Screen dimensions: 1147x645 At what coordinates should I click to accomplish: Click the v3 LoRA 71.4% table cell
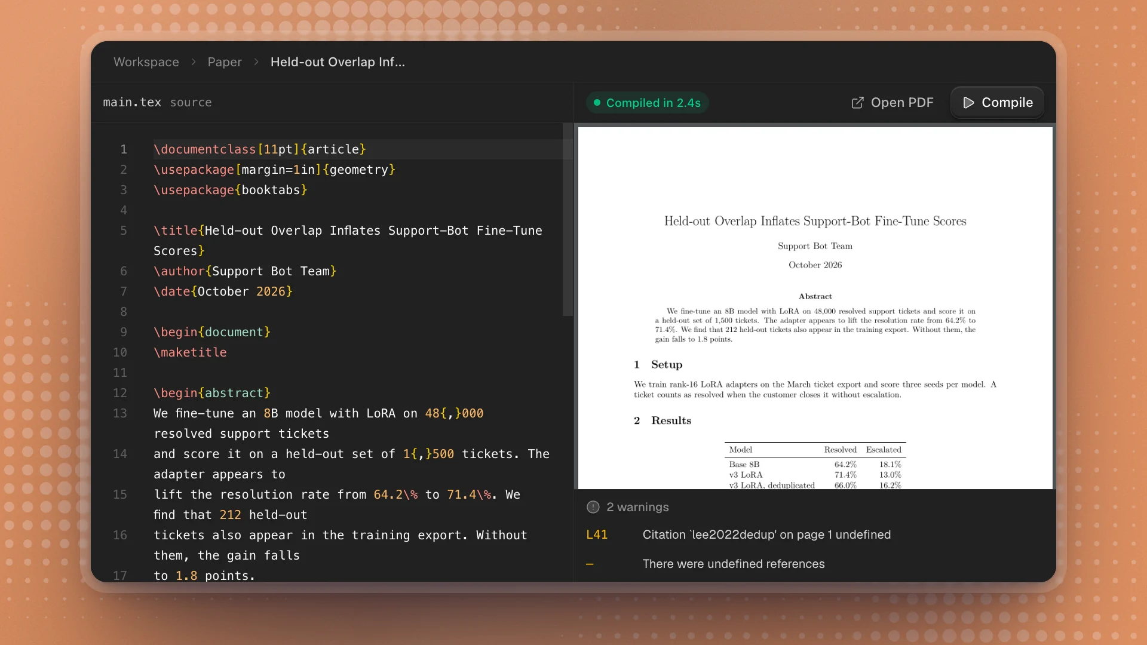[x=845, y=475]
